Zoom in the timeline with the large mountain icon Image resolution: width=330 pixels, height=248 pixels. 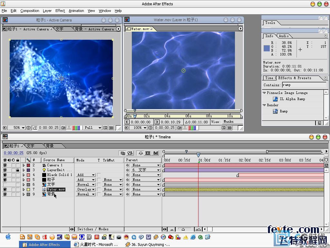(x=198, y=229)
